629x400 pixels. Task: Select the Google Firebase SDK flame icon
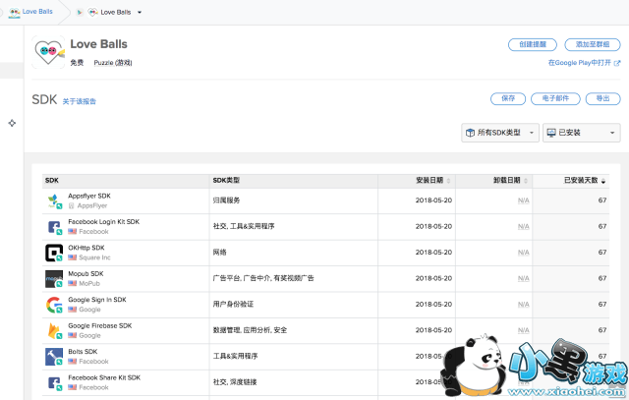(x=54, y=331)
